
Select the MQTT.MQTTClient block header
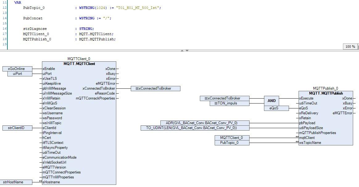click(79, 64)
